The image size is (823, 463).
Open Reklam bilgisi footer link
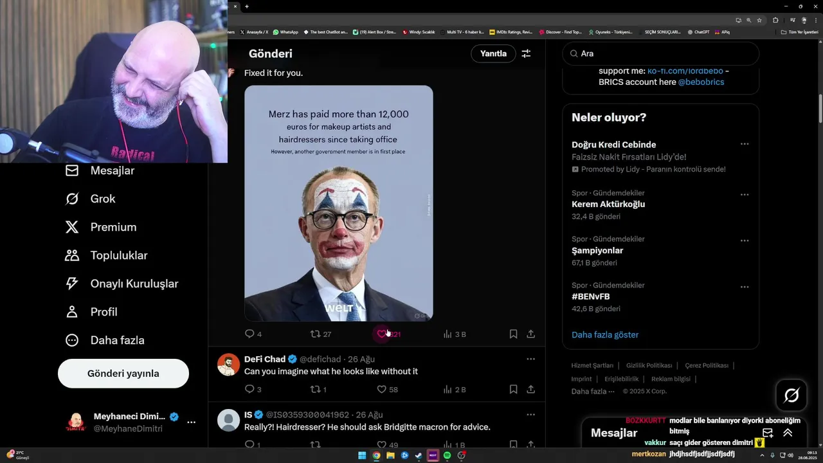671,379
